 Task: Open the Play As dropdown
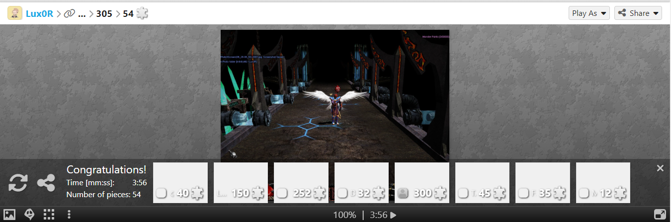[589, 13]
